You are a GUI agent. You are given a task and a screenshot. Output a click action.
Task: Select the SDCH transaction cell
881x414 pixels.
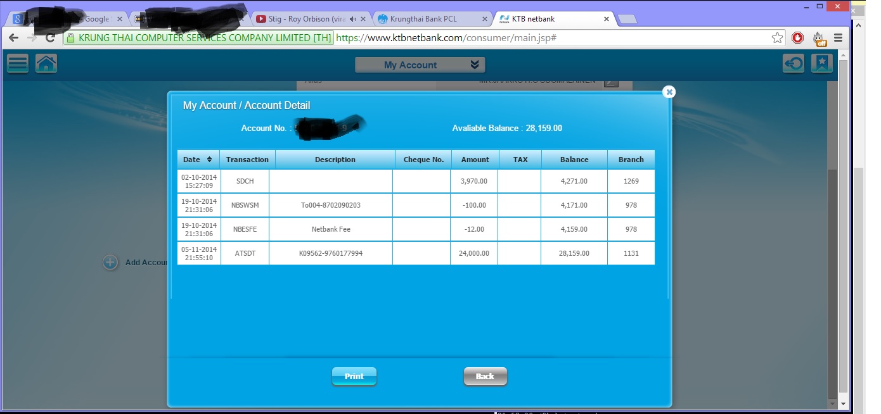(x=245, y=181)
